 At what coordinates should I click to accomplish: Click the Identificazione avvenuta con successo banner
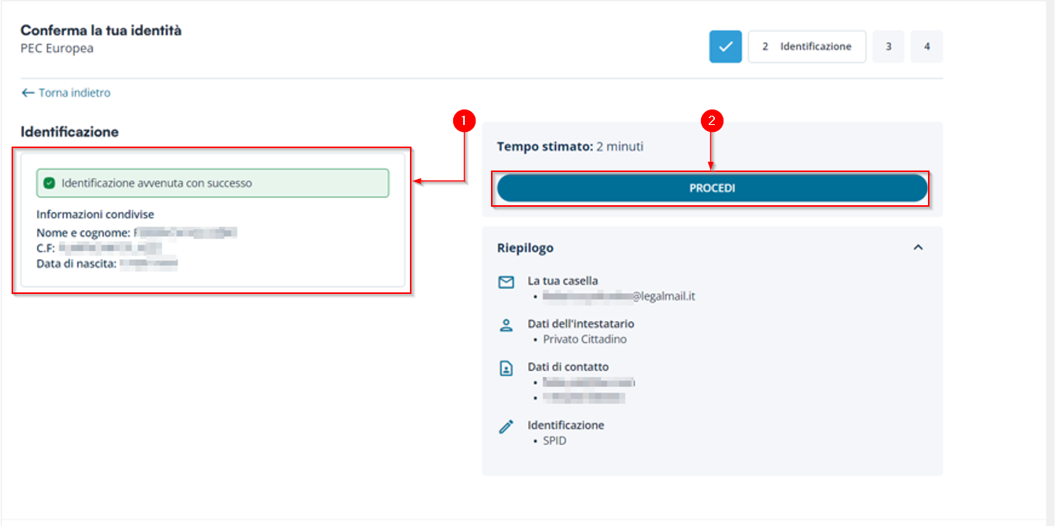click(x=212, y=184)
